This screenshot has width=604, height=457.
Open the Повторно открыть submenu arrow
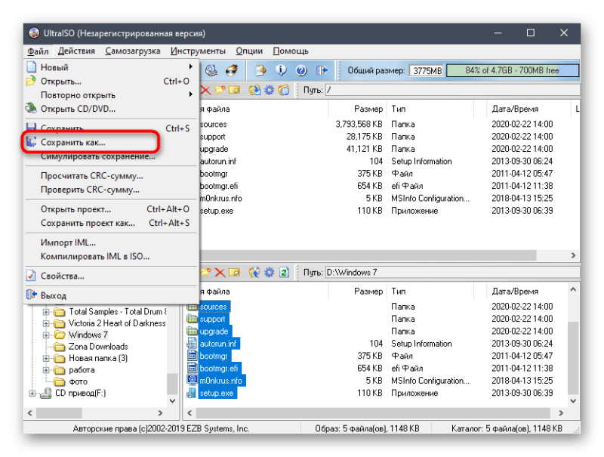pos(191,94)
